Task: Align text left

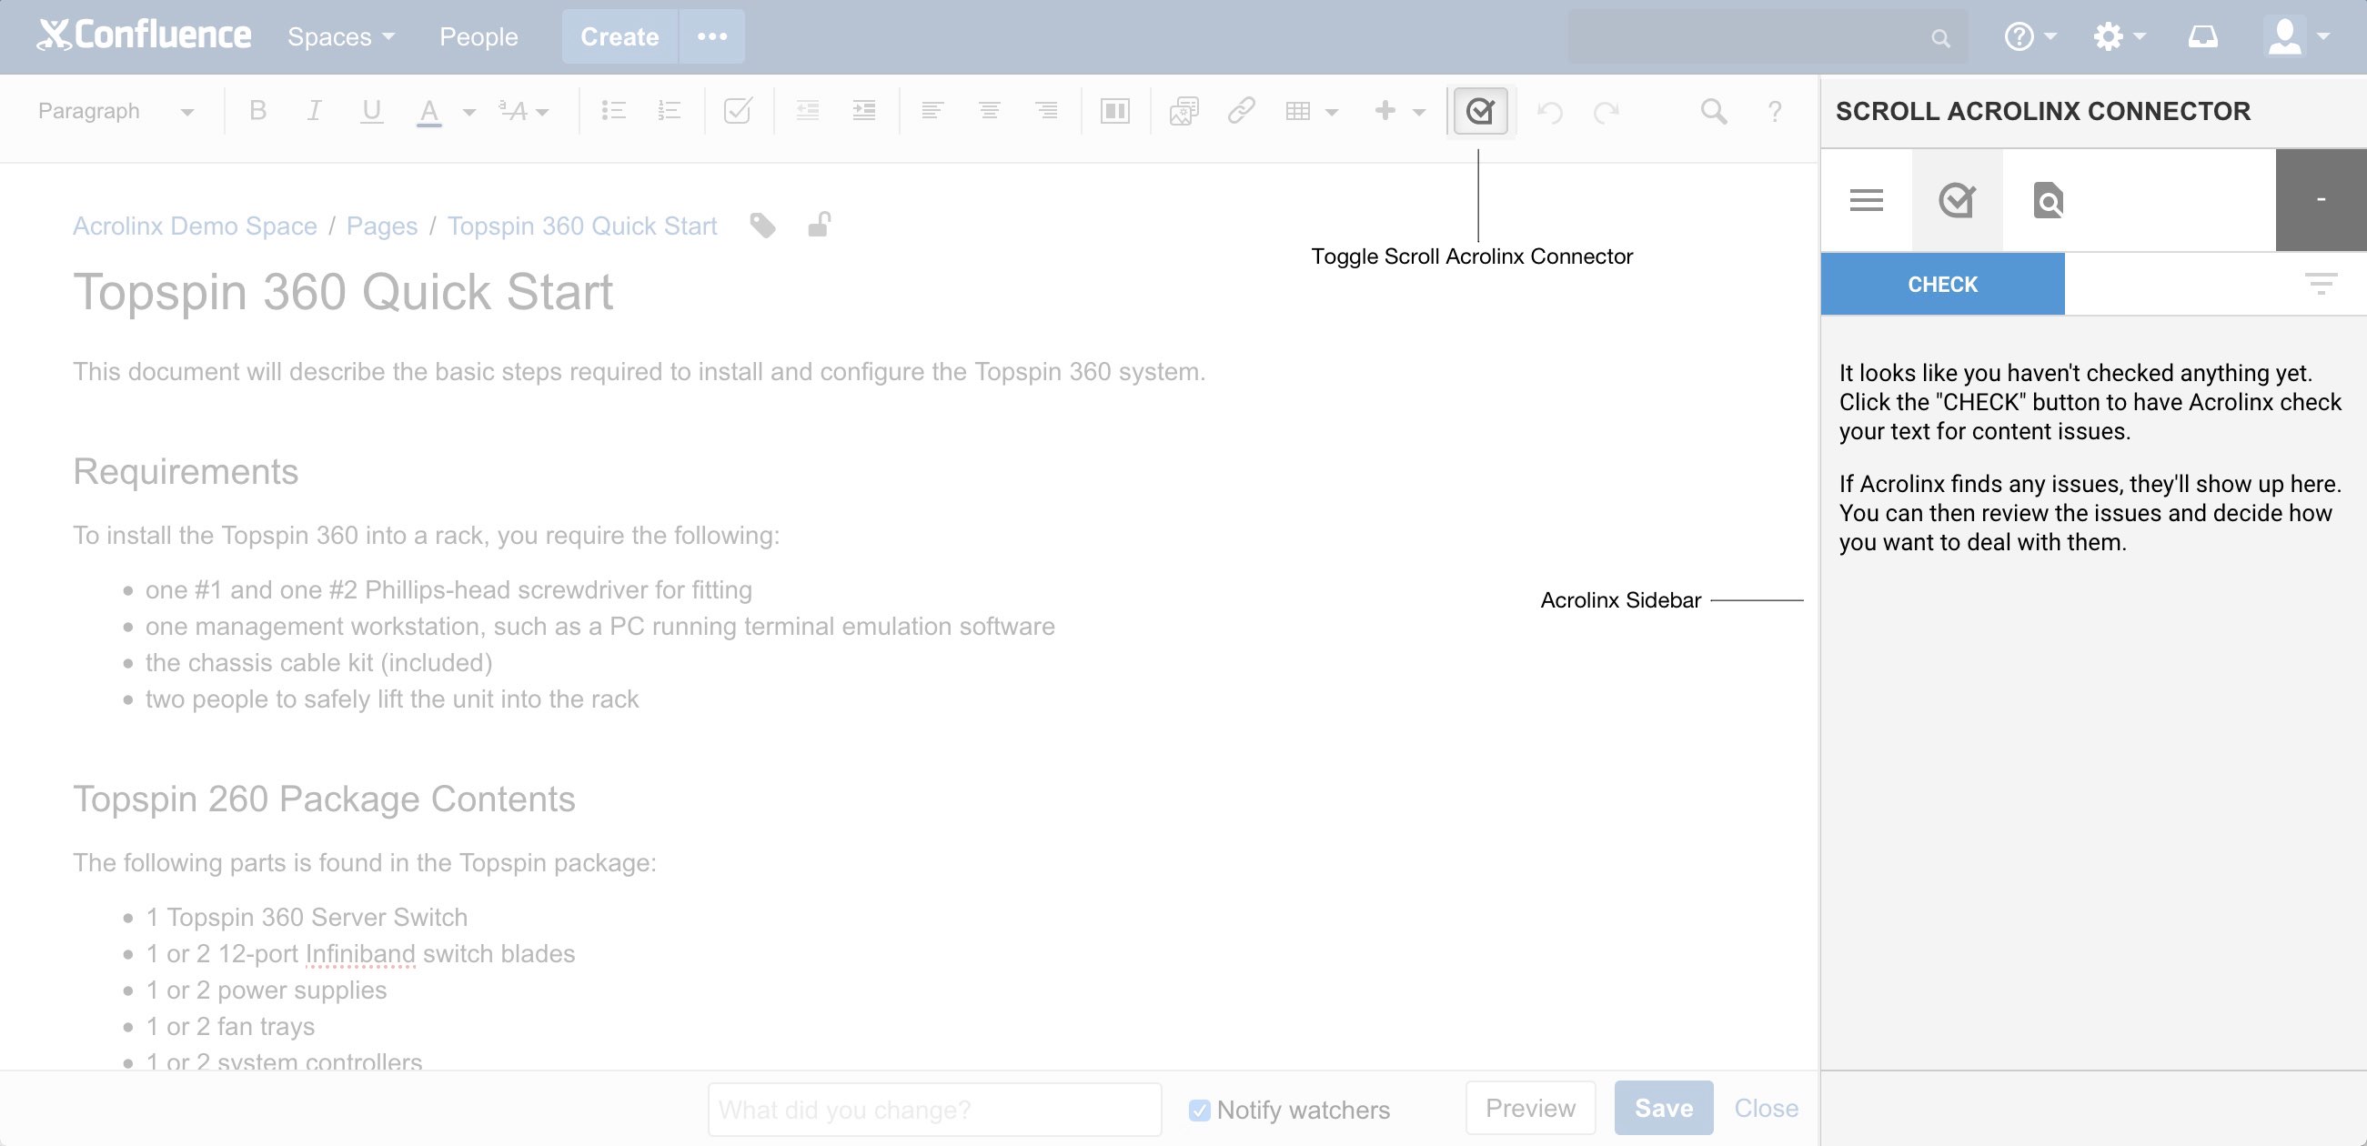Action: (x=932, y=111)
